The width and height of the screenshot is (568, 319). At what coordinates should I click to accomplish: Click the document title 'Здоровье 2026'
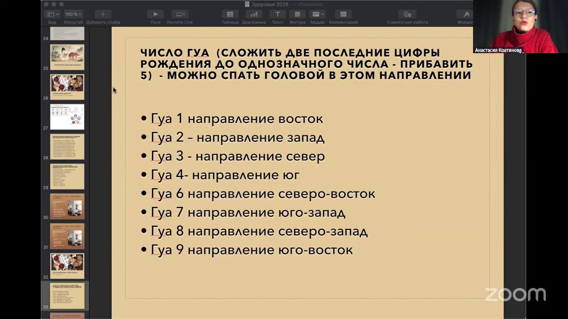[x=269, y=4]
